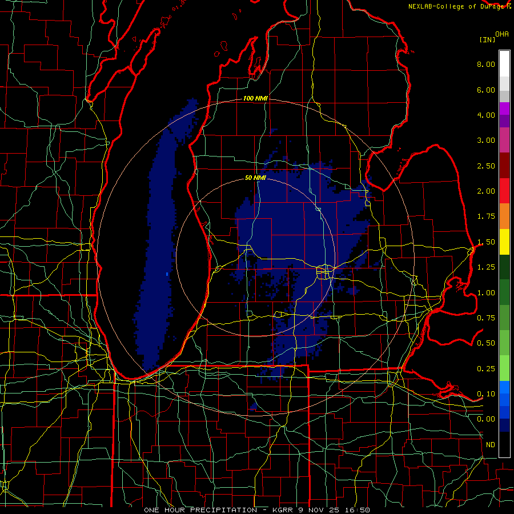
Task: Select the orange legend swatch
Action: point(504,216)
